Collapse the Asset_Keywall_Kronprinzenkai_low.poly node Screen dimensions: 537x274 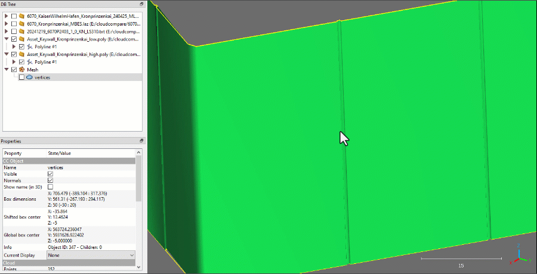click(7, 39)
